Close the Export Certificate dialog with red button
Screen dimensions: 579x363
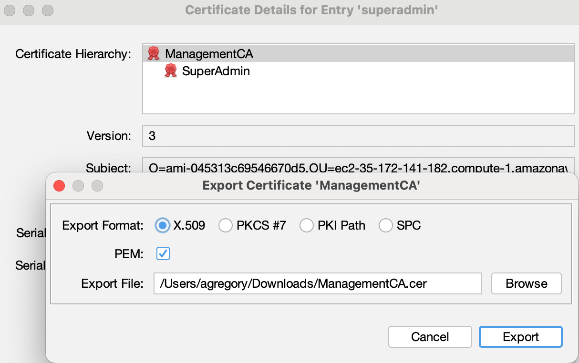tap(59, 186)
